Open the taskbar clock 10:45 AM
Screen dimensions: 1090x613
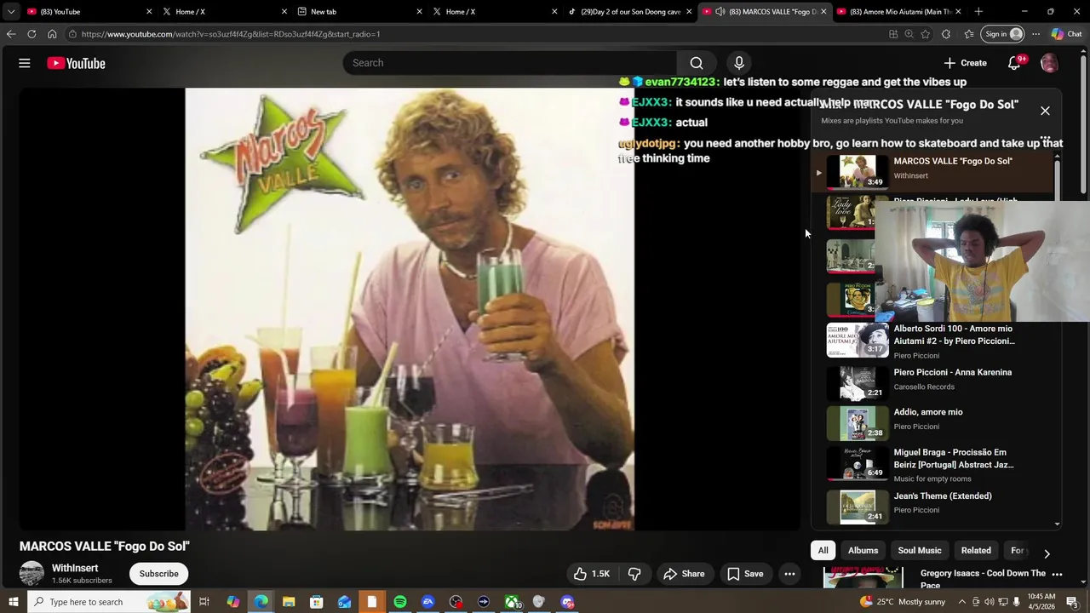[x=1041, y=602]
